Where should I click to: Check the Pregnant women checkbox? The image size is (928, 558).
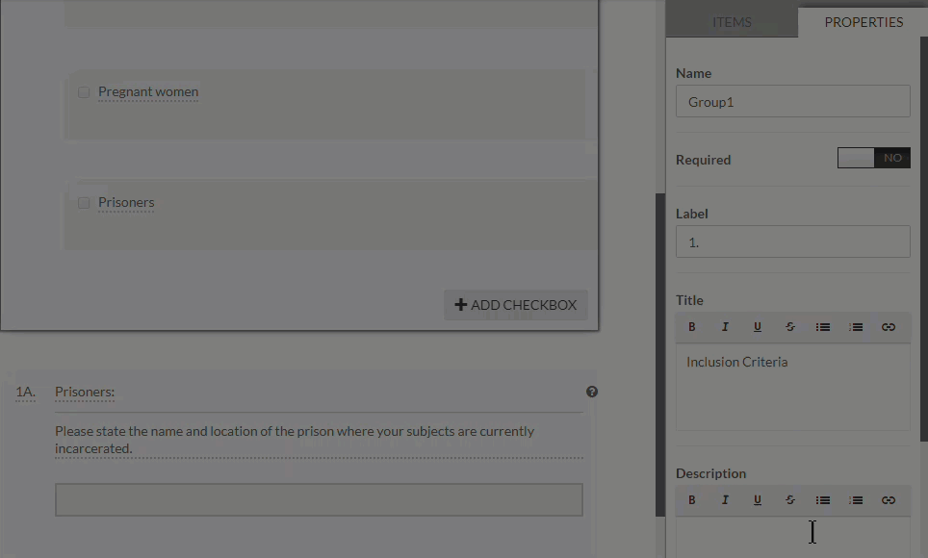click(84, 92)
